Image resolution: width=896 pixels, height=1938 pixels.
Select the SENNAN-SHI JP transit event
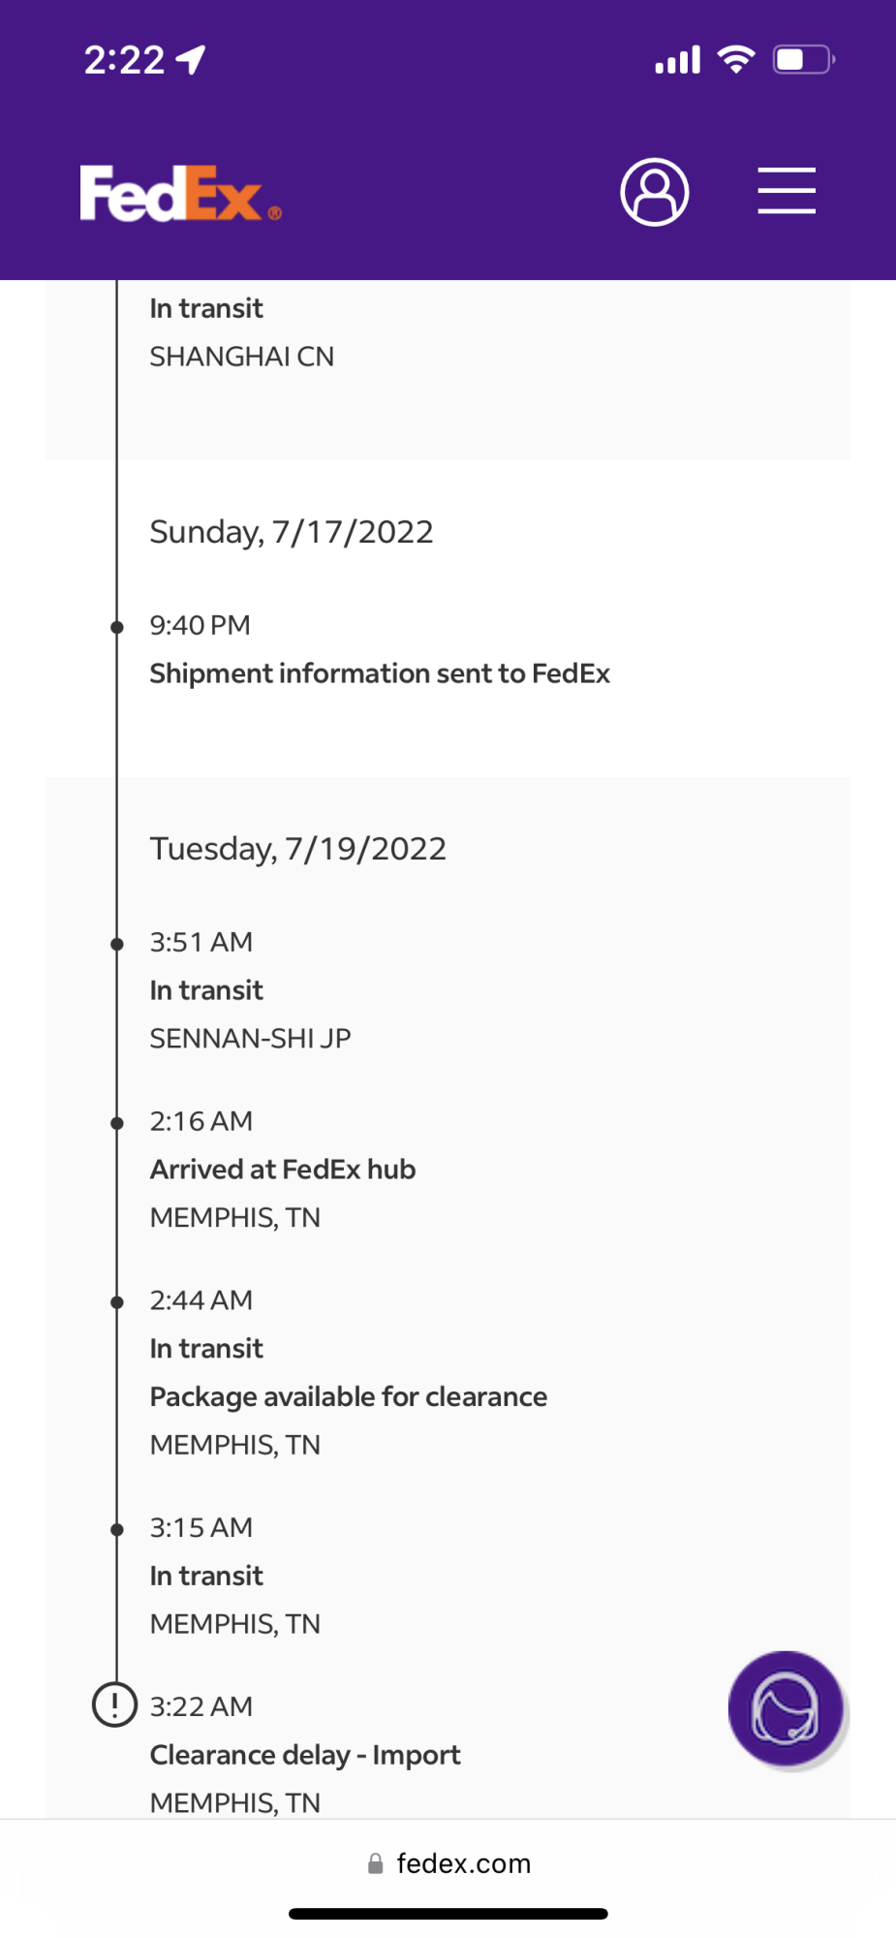point(250,1038)
